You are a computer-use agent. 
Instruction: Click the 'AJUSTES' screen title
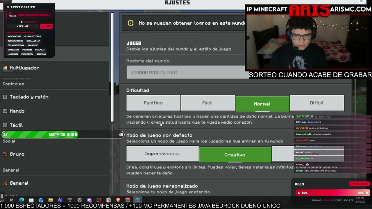177,3
